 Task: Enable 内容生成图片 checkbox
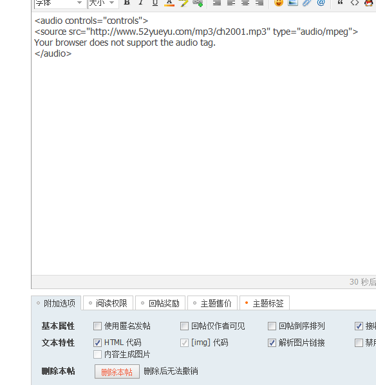click(97, 355)
